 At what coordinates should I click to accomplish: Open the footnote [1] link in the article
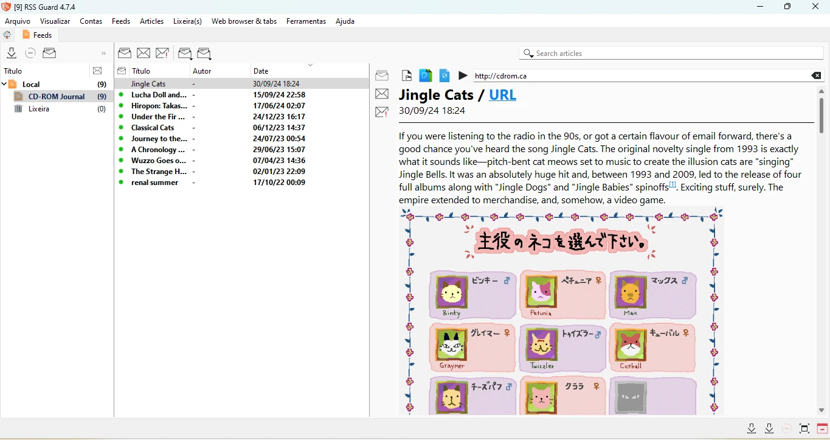(x=673, y=184)
